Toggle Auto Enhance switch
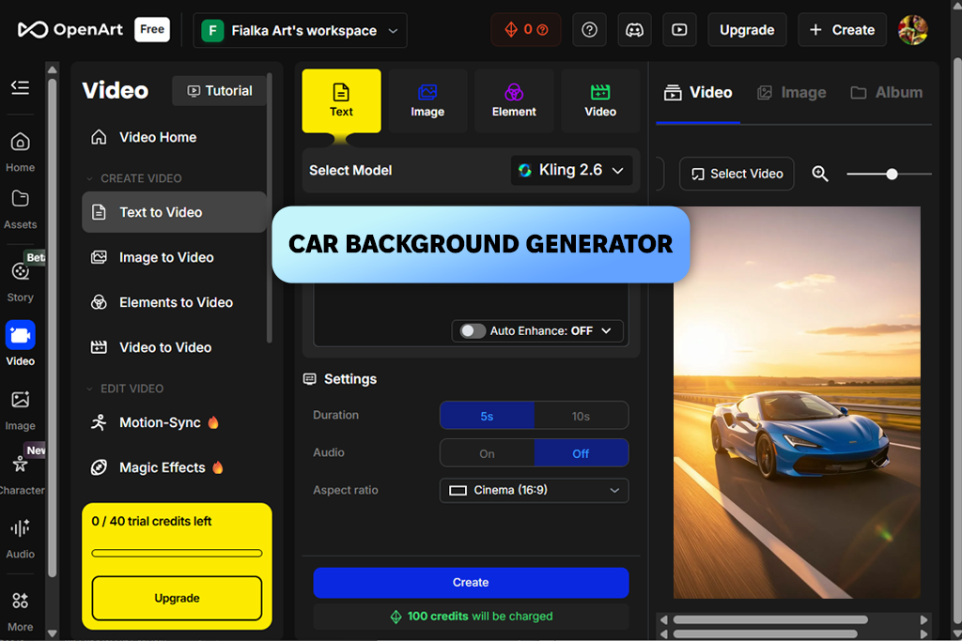The height and width of the screenshot is (641, 962). pyautogui.click(x=473, y=331)
